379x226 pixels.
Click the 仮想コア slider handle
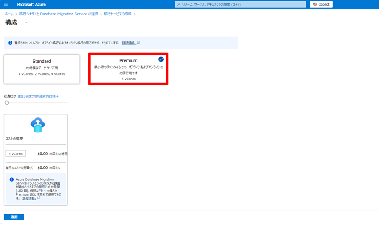(7, 103)
